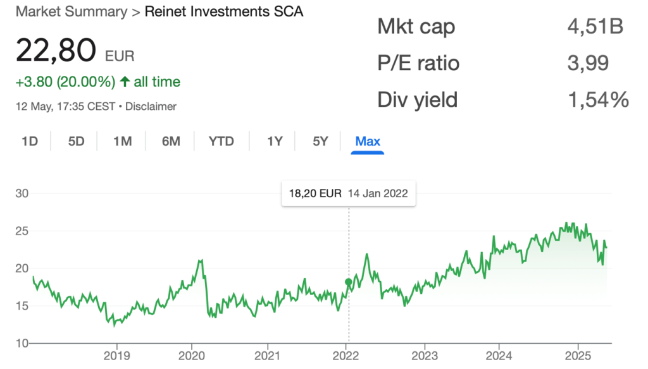Click the P/E ratio label
Image resolution: width=648 pixels, height=369 pixels.
click(418, 63)
